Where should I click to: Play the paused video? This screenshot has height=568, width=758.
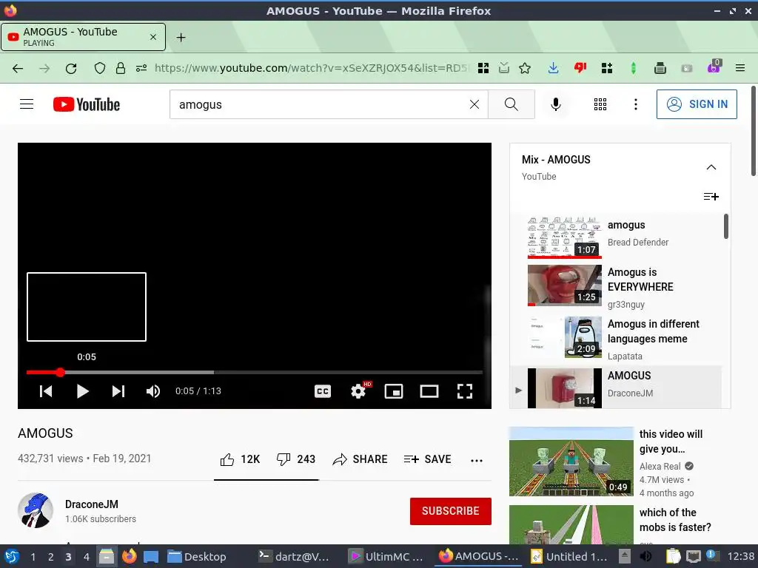(x=82, y=391)
